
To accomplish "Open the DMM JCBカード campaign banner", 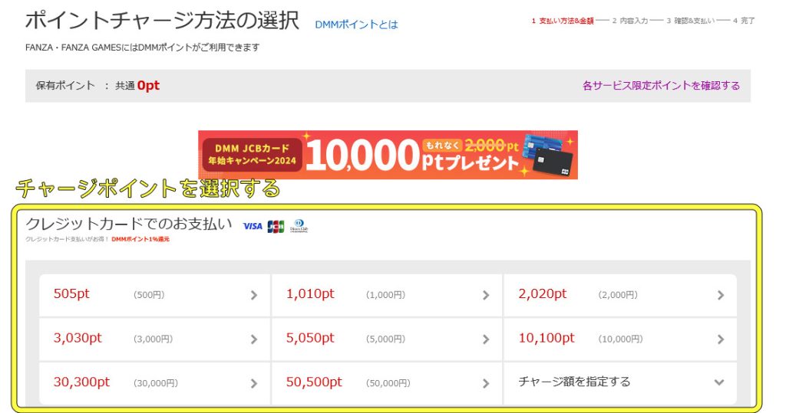I will 388,155.
